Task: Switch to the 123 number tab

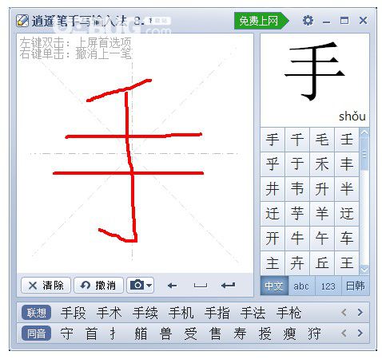Action: [328, 286]
